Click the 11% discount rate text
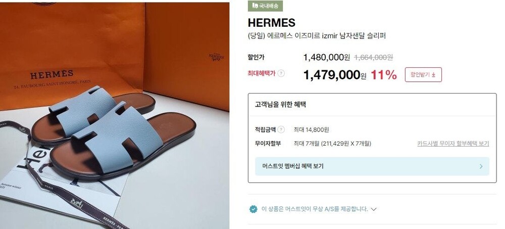This screenshot has width=505, height=229. 384,75
